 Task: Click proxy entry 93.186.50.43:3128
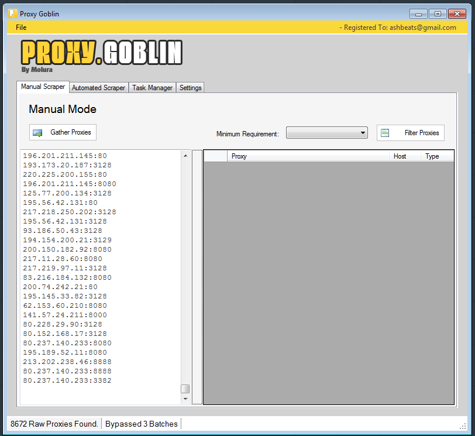pos(63,231)
